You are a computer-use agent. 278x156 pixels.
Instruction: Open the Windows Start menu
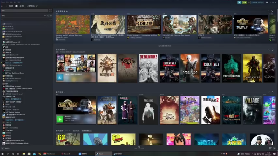pyautogui.click(x=2, y=154)
